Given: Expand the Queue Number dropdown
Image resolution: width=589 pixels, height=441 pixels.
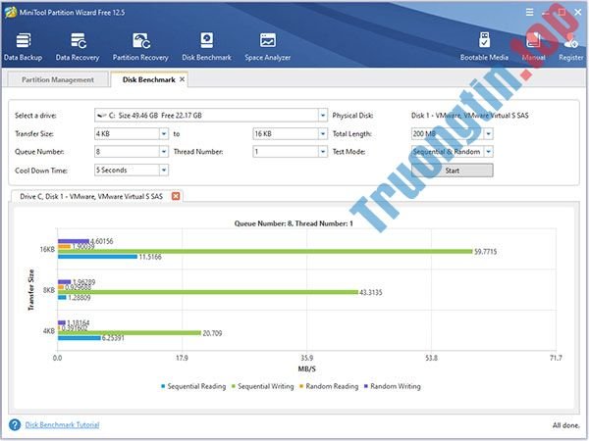Looking at the screenshot, I should point(164,152).
